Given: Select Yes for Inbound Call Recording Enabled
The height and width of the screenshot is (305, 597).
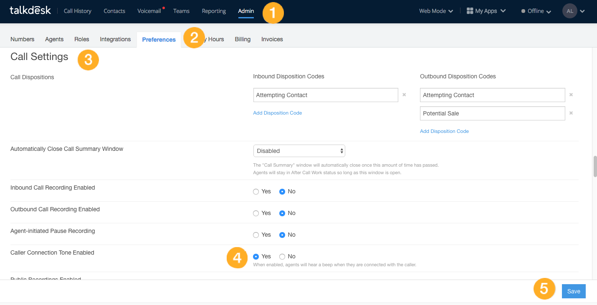Looking at the screenshot, I should click(x=256, y=192).
